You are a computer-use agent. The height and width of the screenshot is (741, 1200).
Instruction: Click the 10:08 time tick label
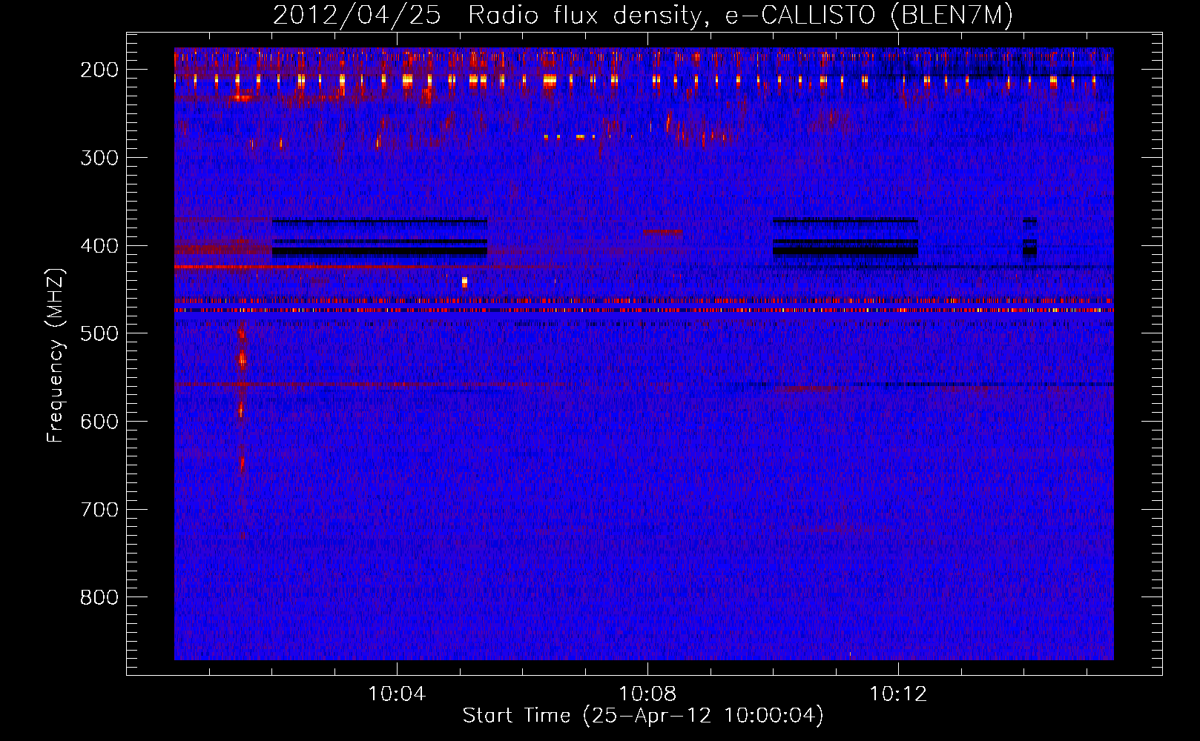click(647, 694)
